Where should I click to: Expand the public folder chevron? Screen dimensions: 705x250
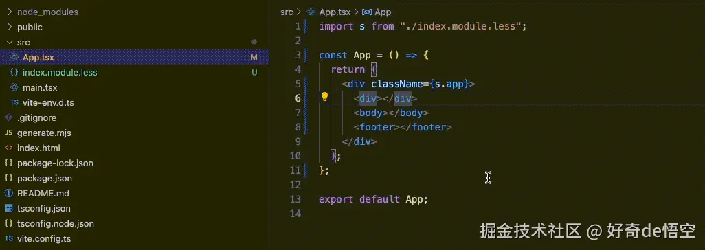(10, 27)
